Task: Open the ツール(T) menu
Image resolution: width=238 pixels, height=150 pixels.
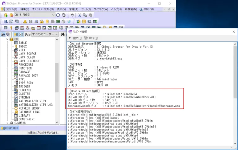Action: click(86, 9)
